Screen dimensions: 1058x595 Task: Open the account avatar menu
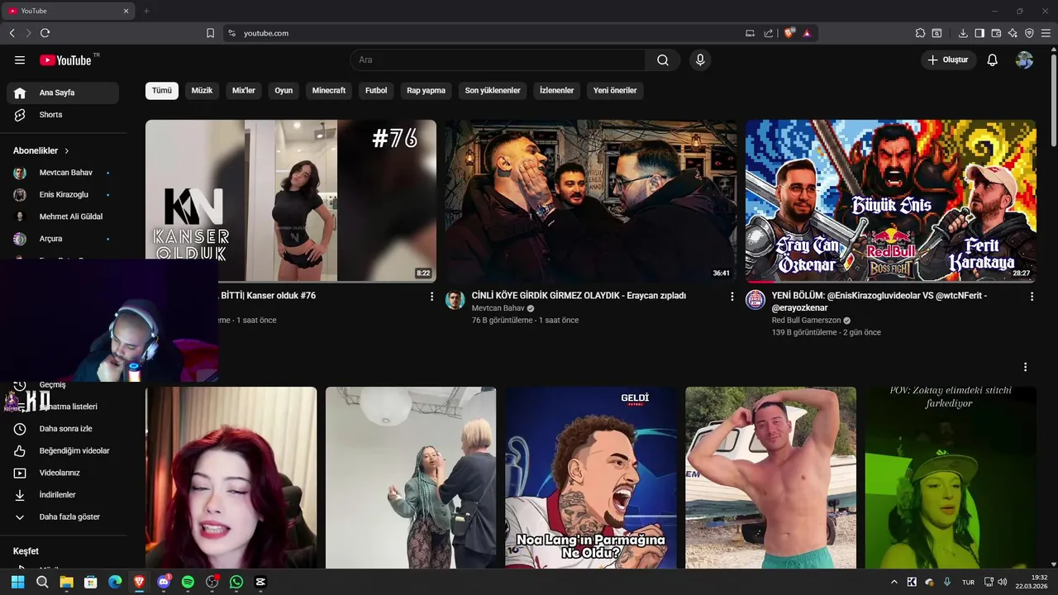coord(1025,60)
